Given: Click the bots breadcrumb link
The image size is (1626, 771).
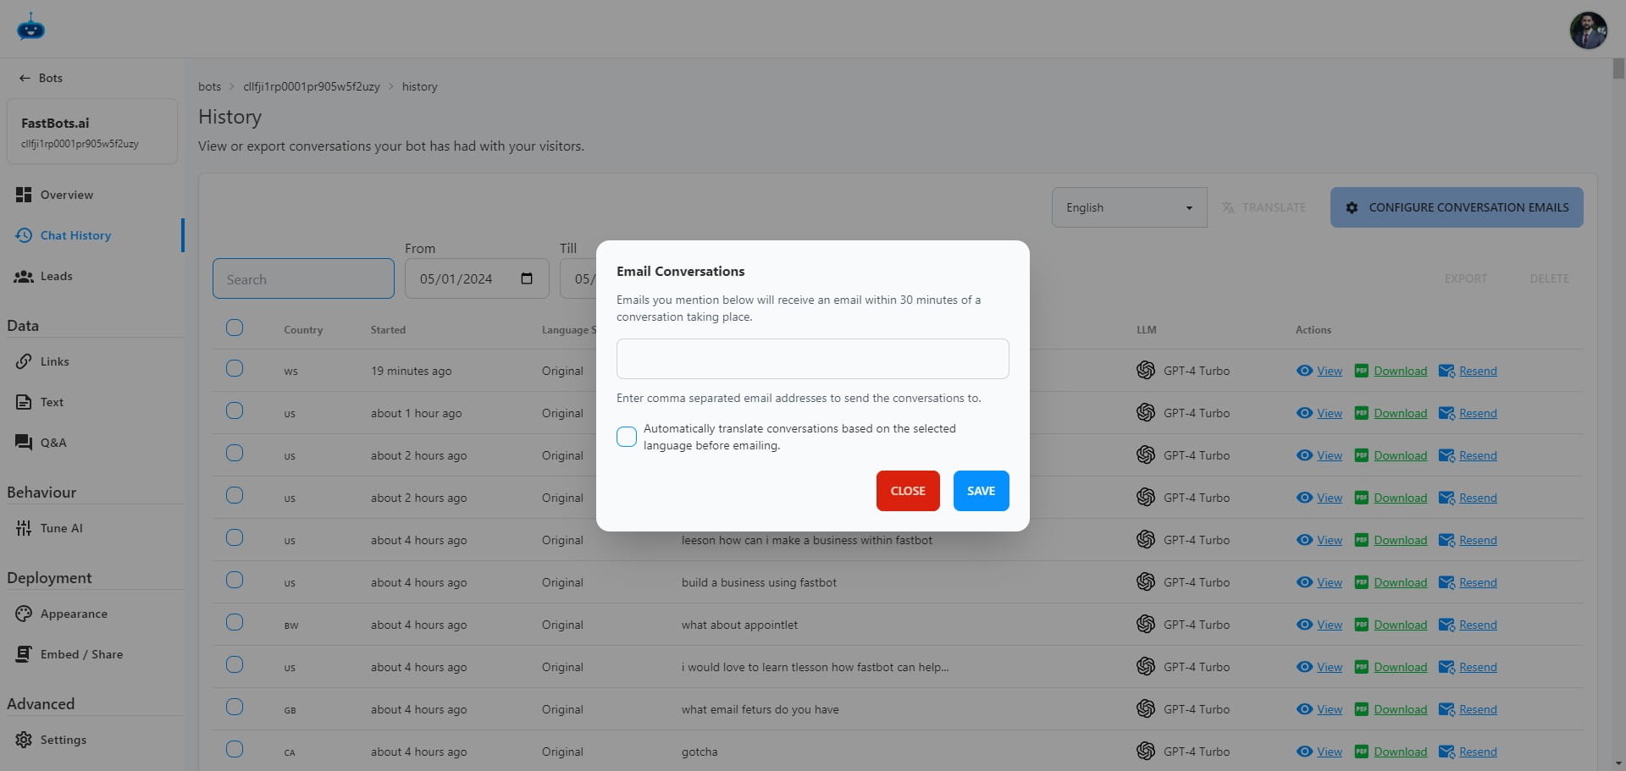Looking at the screenshot, I should [x=209, y=86].
